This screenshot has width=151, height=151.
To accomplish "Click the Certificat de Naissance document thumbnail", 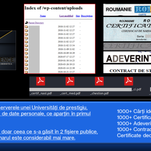I will 127,29.
